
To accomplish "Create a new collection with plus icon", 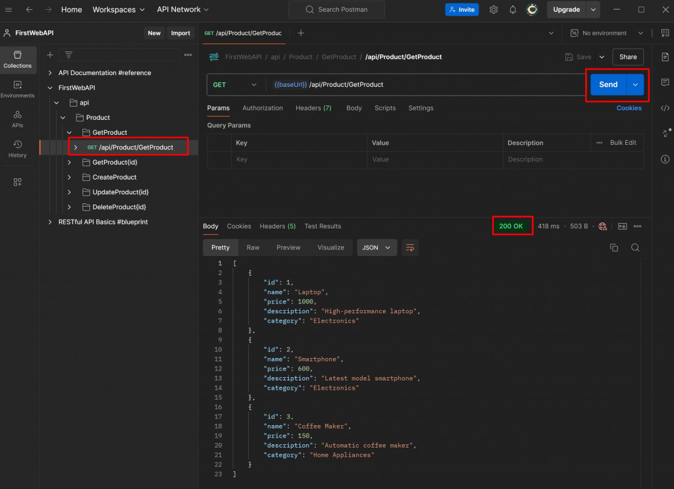I will click(x=50, y=55).
